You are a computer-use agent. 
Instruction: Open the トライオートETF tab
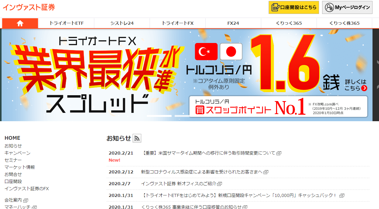click(x=66, y=23)
